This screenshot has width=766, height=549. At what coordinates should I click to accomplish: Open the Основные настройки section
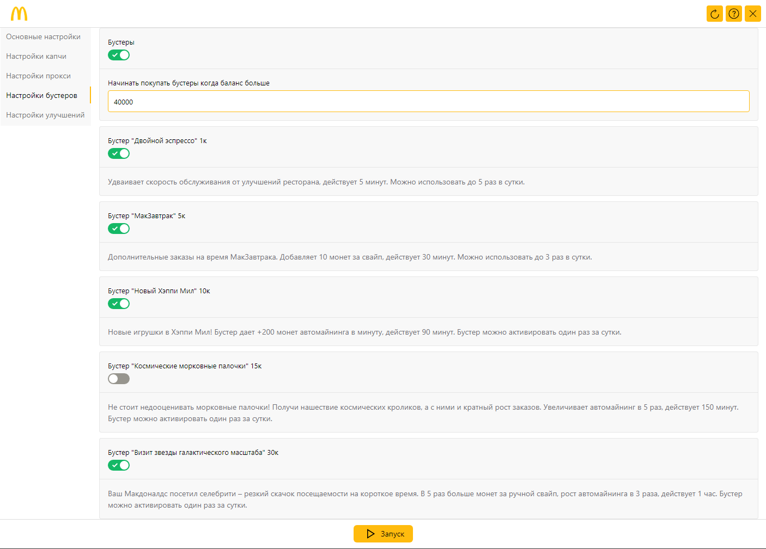click(44, 37)
